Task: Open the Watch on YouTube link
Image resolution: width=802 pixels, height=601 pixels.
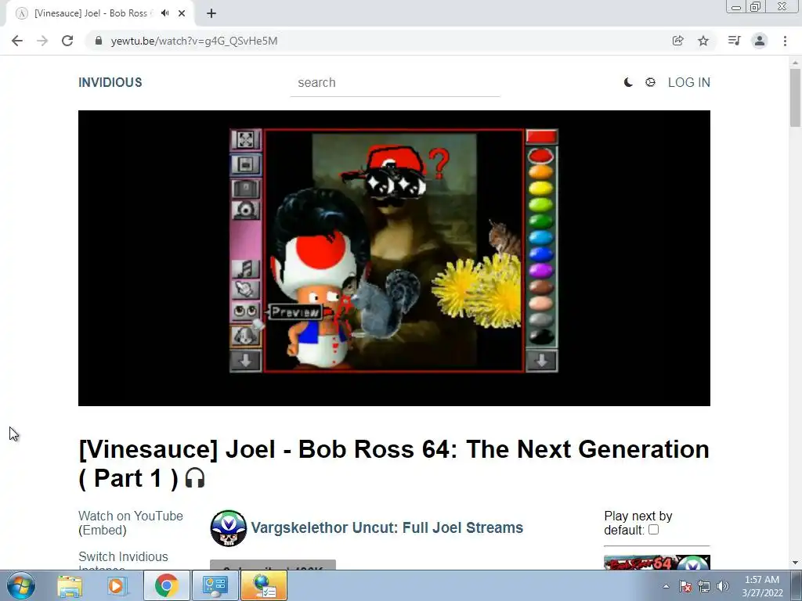Action: click(131, 516)
